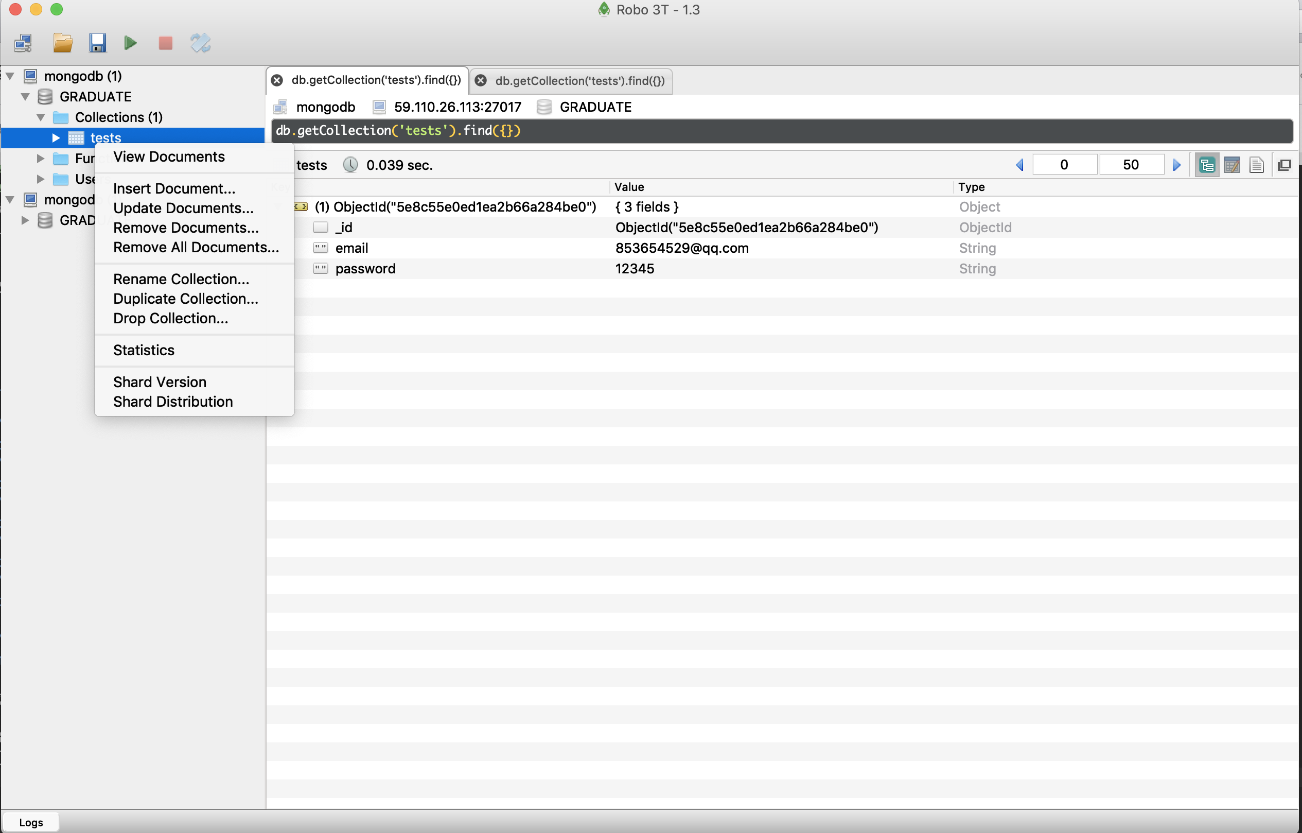Click the GRADUATE database cylinder icon
Screen dimensions: 1302x833
[45, 97]
